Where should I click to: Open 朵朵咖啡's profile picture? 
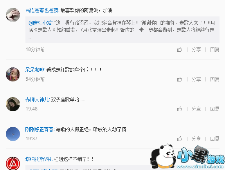coord(13,74)
